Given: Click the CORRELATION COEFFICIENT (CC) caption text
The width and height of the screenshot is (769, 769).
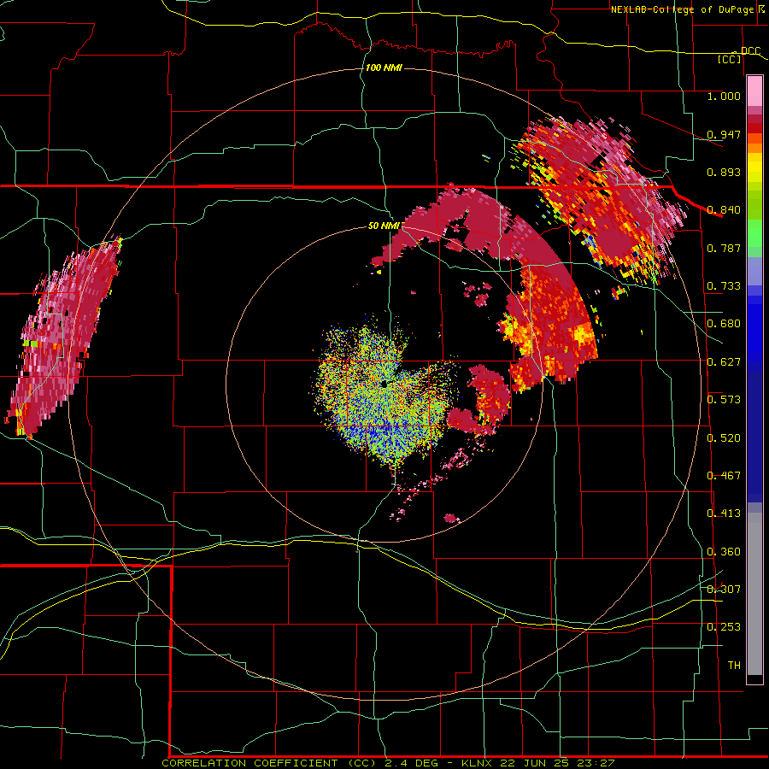Looking at the screenshot, I should tap(269, 763).
